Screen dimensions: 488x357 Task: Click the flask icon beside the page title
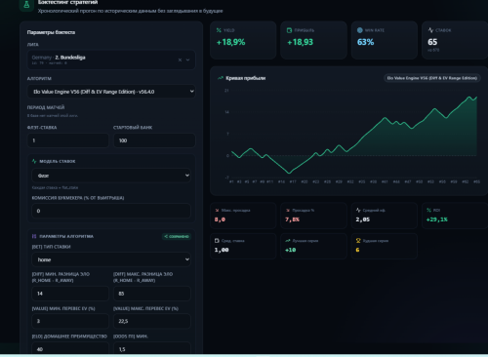tap(26, 5)
